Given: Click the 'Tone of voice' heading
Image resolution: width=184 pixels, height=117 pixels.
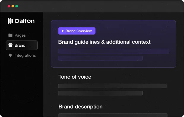Looking at the screenshot, I should click(75, 77).
